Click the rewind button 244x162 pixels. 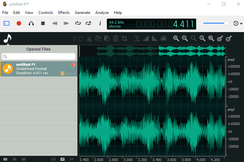55,23
